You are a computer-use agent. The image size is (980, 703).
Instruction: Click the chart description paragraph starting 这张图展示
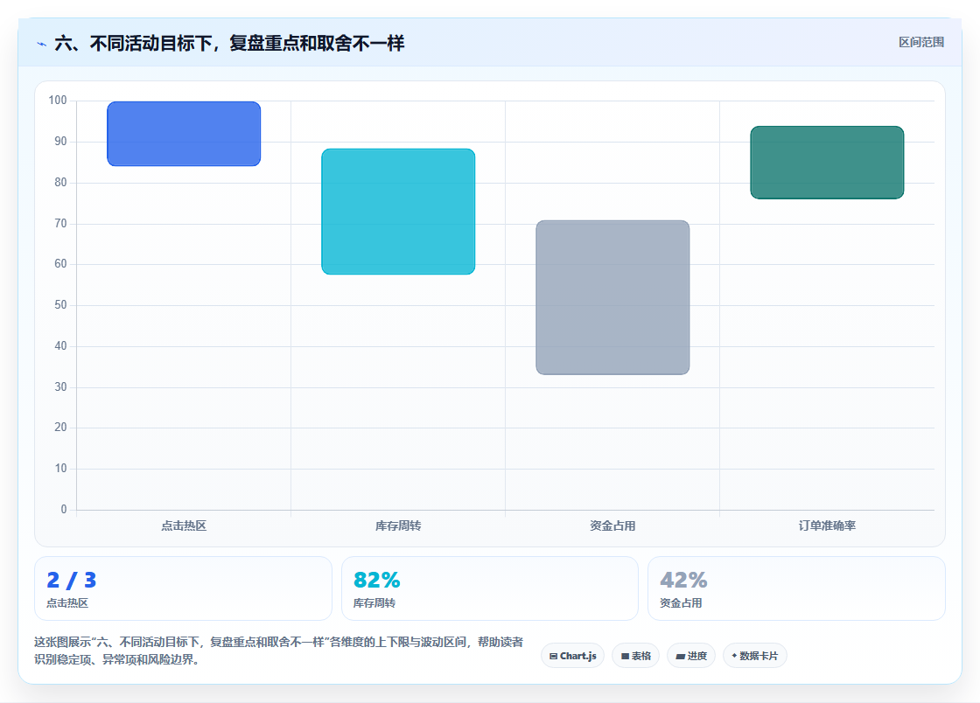(279, 651)
